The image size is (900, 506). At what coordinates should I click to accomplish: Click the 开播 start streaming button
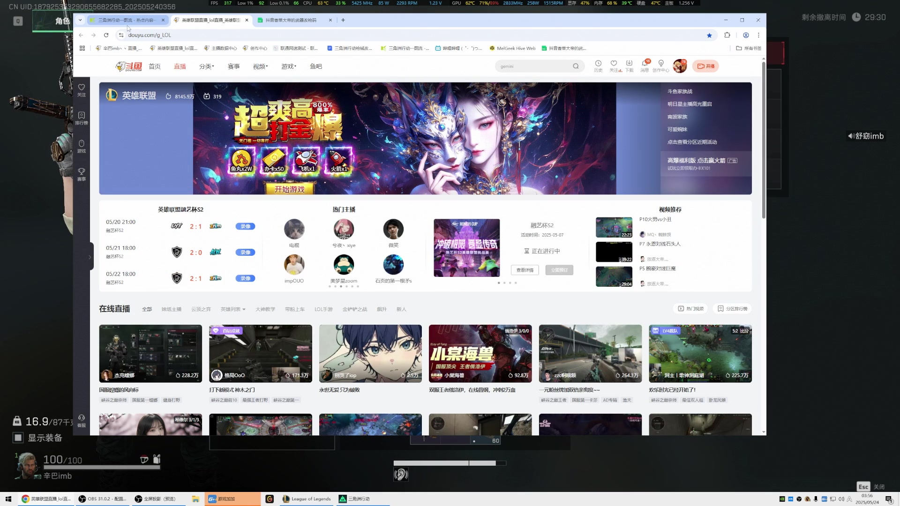pyautogui.click(x=705, y=66)
